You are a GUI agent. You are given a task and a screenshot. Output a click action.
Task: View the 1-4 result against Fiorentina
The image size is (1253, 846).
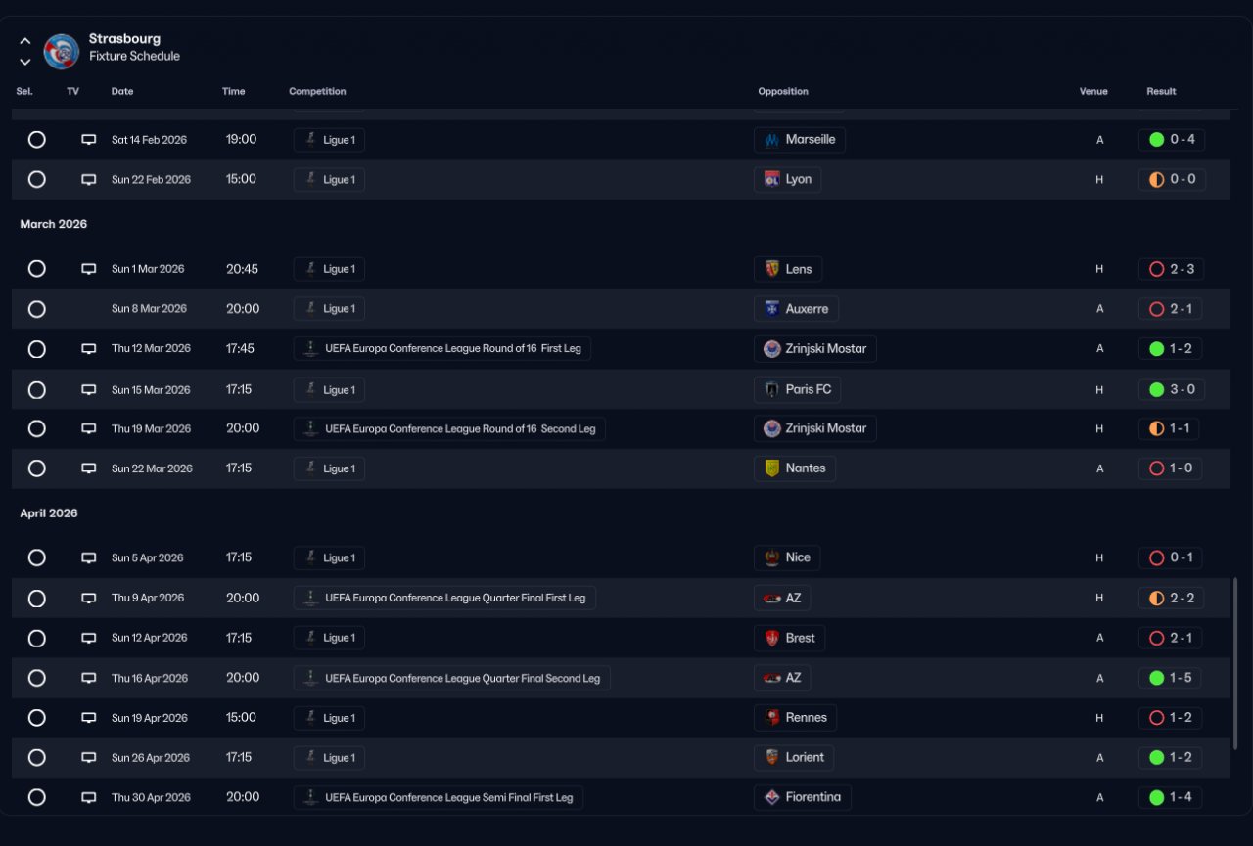tap(1171, 797)
